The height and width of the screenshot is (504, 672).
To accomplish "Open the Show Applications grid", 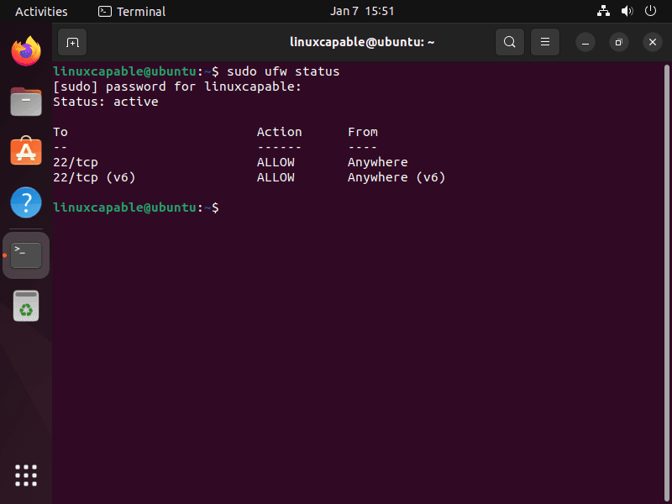I will click(x=25, y=475).
